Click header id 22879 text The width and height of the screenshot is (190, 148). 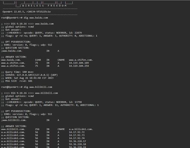77,33
